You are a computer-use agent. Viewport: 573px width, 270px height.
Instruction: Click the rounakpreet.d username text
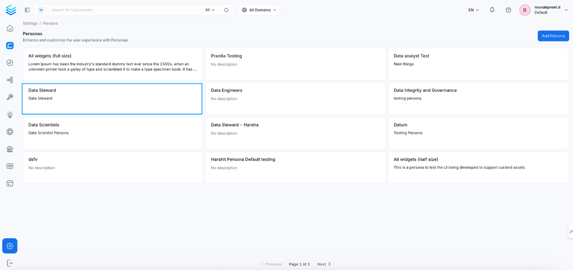tap(547, 7)
